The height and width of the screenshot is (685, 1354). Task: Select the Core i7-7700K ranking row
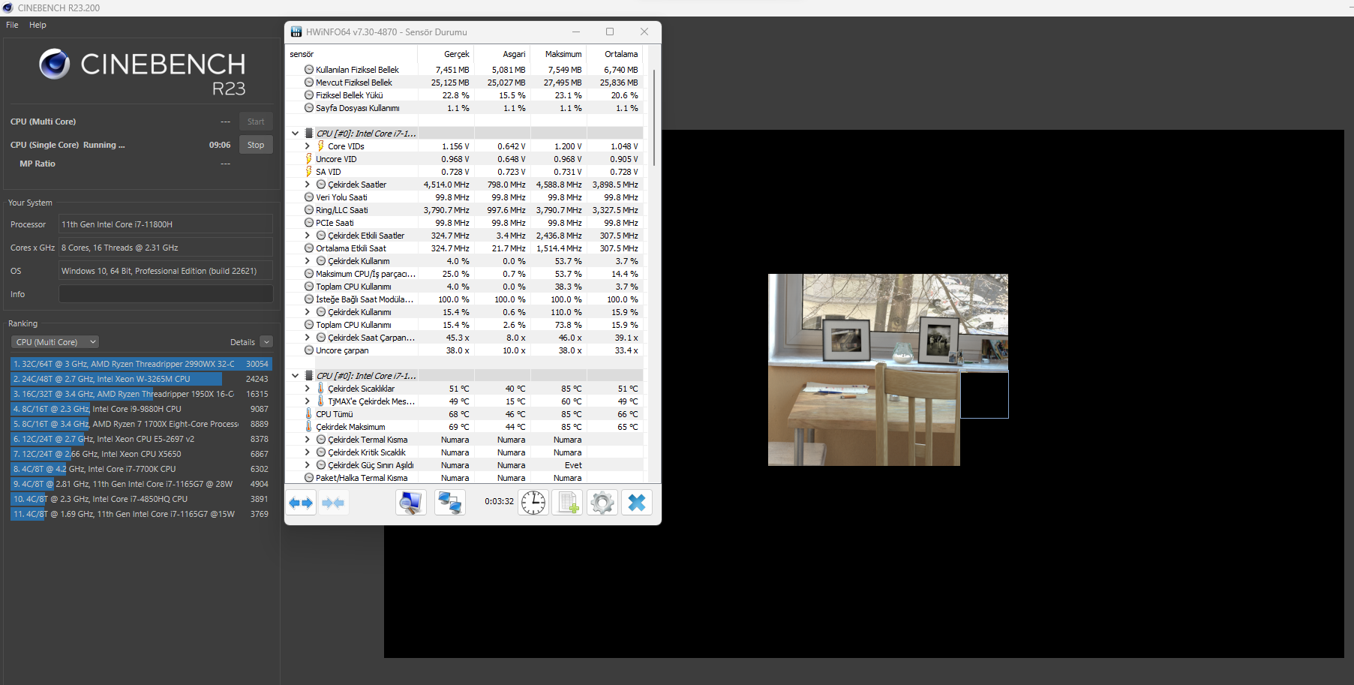[140, 469]
